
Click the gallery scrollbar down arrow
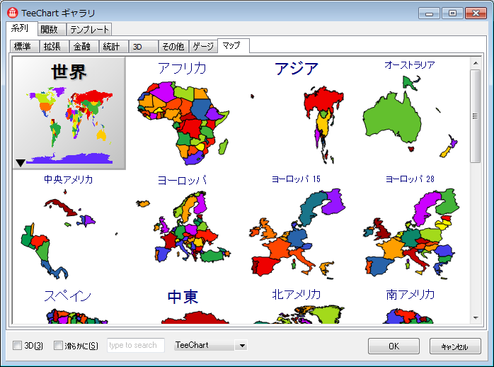click(476, 318)
